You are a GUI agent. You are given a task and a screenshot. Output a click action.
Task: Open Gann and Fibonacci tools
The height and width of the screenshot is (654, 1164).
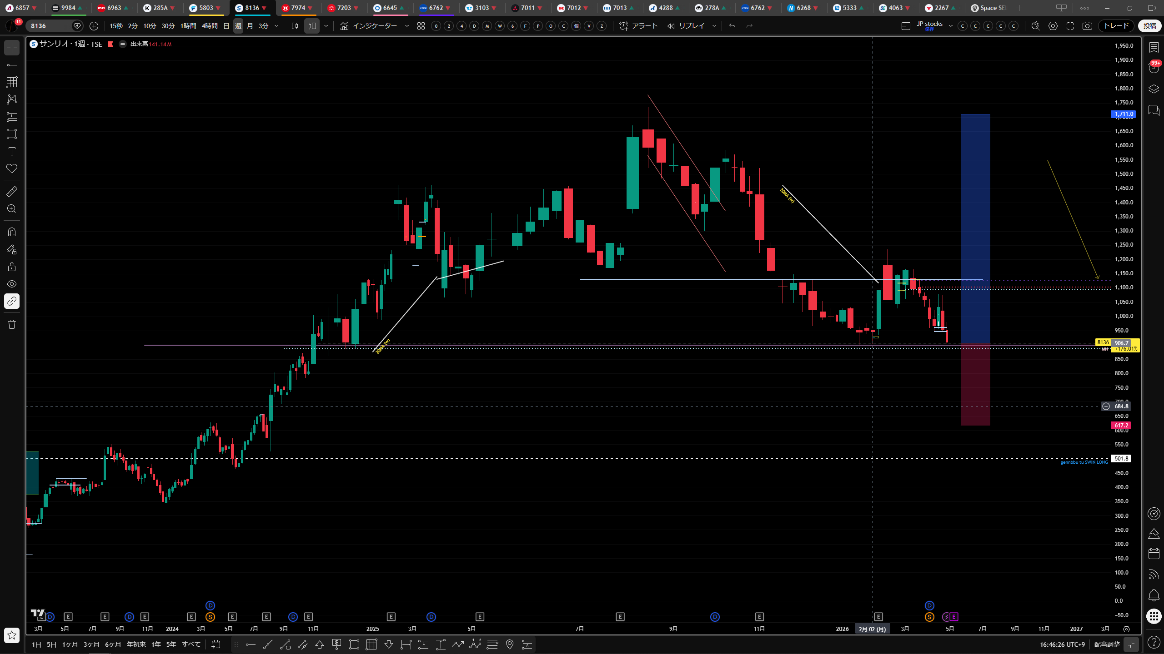pos(12,82)
